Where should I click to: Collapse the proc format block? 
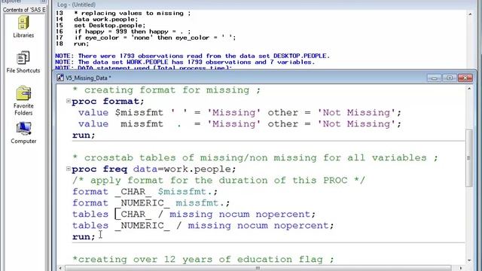pos(69,101)
